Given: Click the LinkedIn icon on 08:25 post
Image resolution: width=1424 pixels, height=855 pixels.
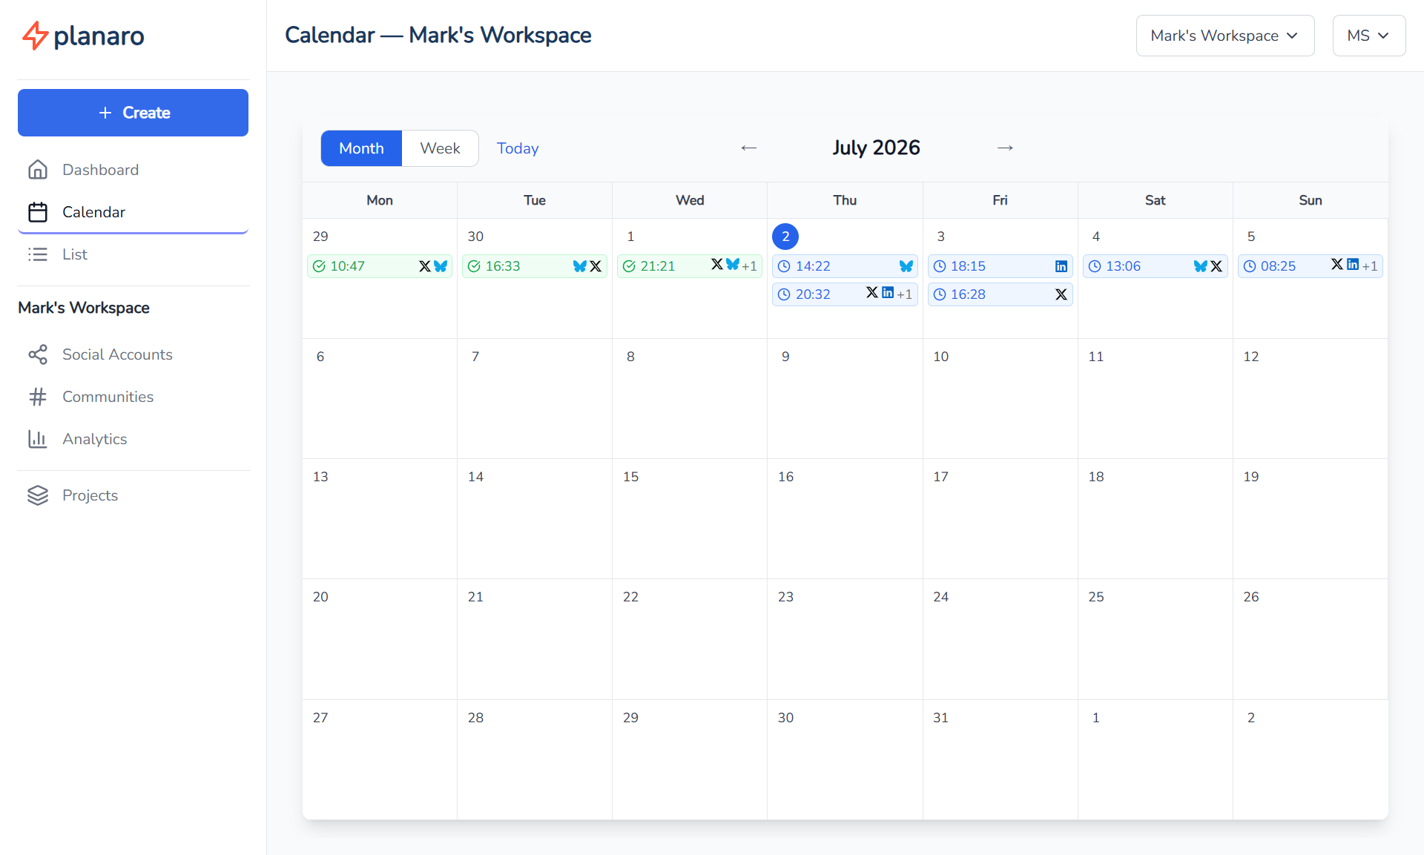Looking at the screenshot, I should click(1353, 265).
